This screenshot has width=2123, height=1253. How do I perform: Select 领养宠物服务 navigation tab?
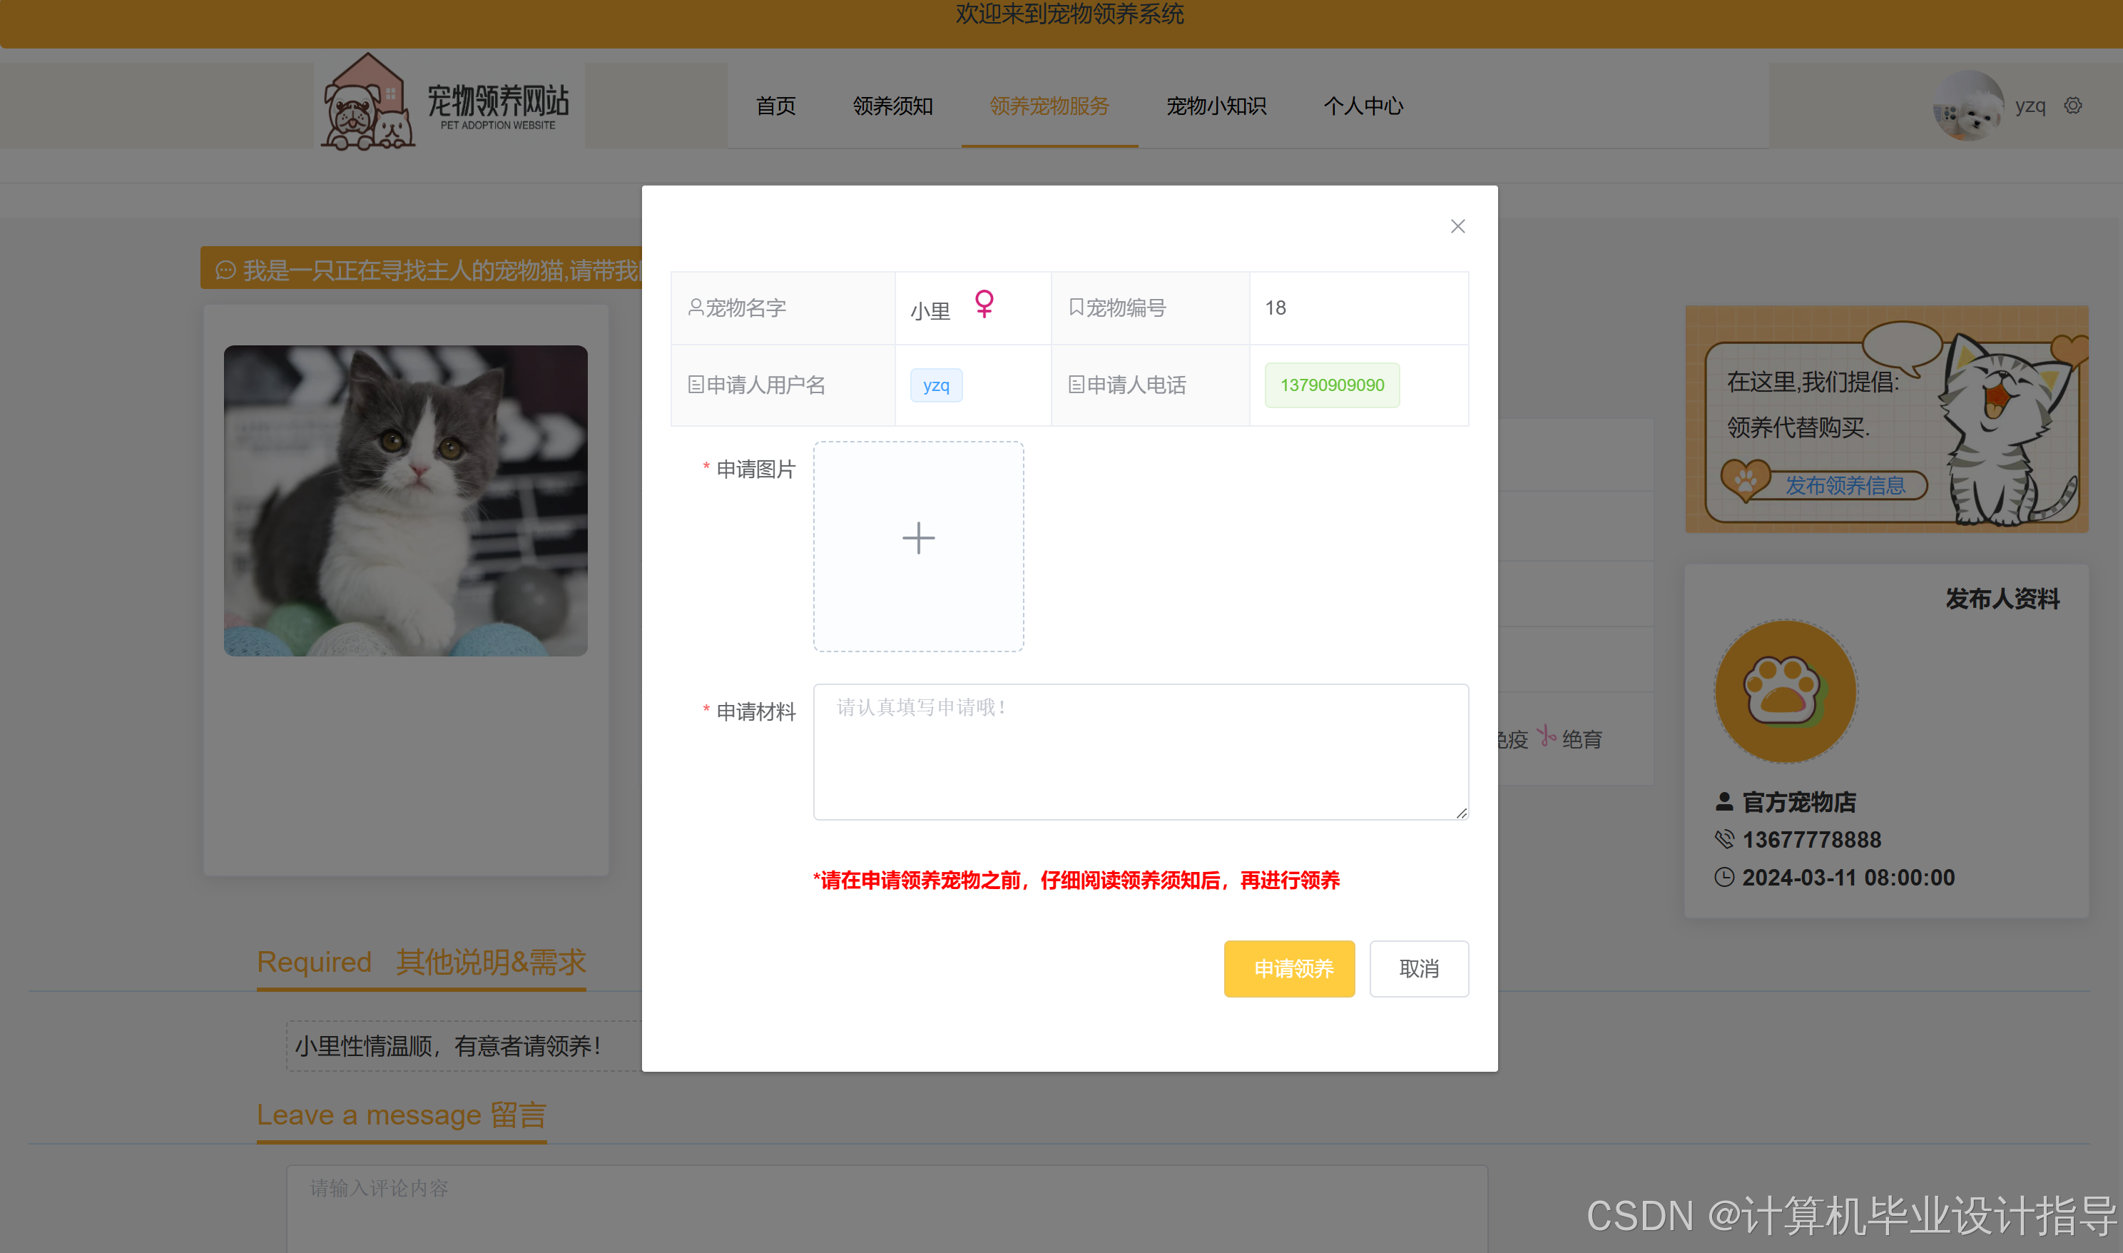[1049, 106]
